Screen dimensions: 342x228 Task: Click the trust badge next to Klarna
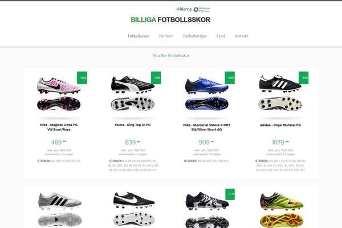click(202, 9)
